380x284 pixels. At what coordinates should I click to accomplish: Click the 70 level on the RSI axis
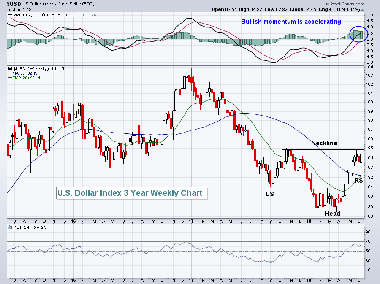(x=368, y=241)
